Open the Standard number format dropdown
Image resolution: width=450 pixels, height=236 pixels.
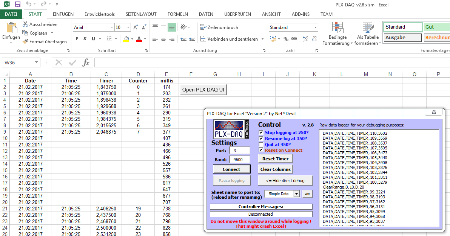click(x=315, y=27)
